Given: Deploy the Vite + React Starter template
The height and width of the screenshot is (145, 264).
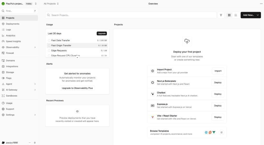Looking at the screenshot, I should coord(218,117).
